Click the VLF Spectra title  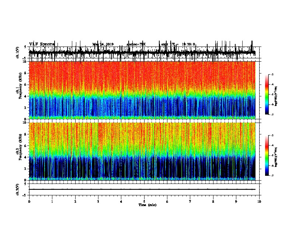(x=42, y=44)
